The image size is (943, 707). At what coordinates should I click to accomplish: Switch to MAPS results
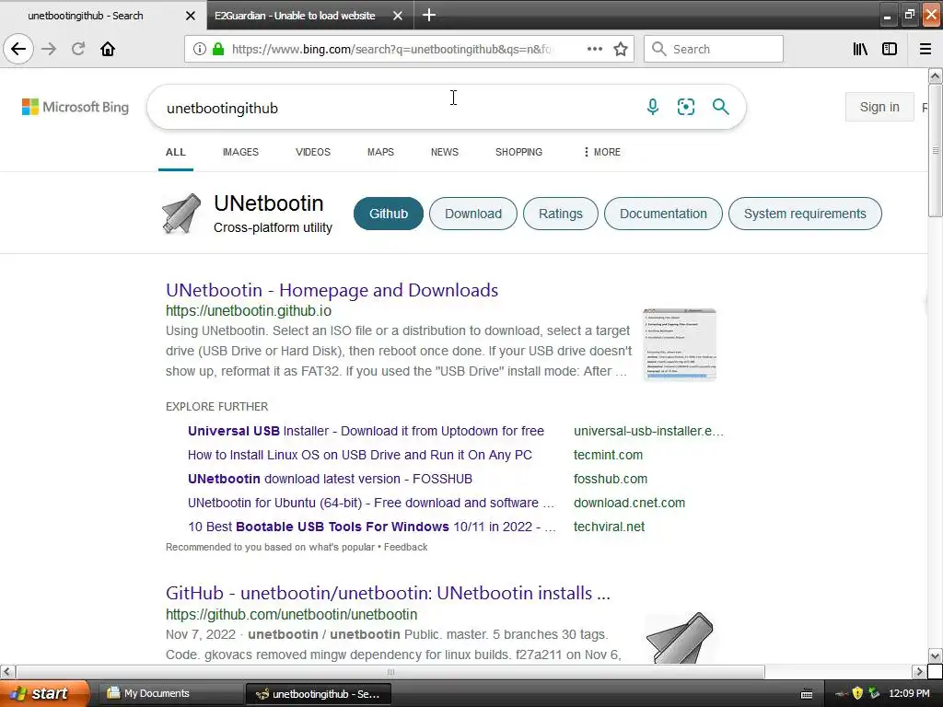point(380,152)
